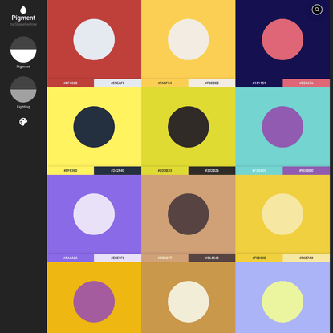Copy the bright yellow hex swatch in second row
This screenshot has height=333, width=333.
pyautogui.click(x=71, y=171)
